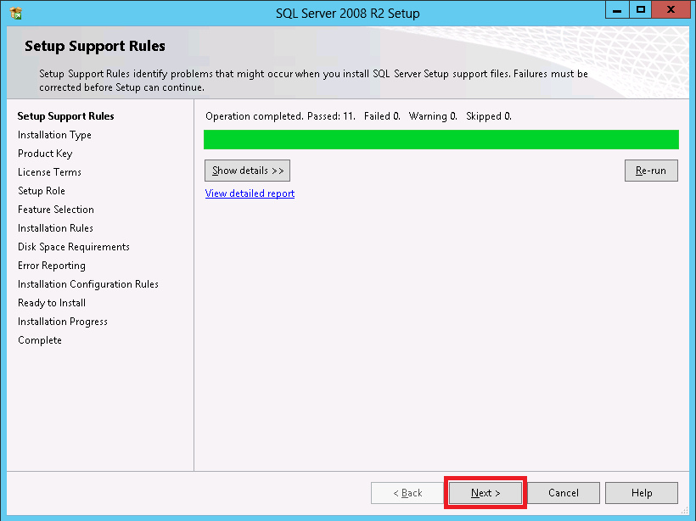The width and height of the screenshot is (696, 521).
Task: Click the Operation completed status text
Action: 358,116
